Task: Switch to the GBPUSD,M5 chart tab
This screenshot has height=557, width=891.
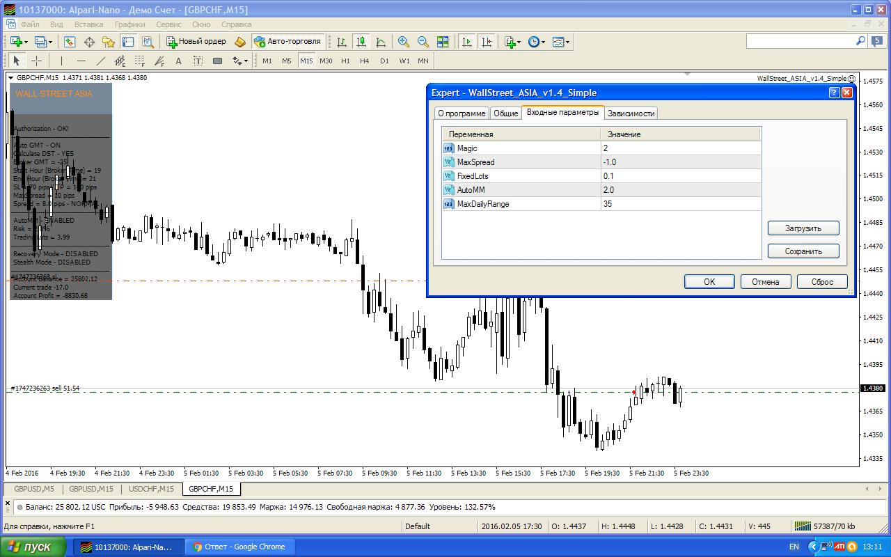Action: pos(34,489)
